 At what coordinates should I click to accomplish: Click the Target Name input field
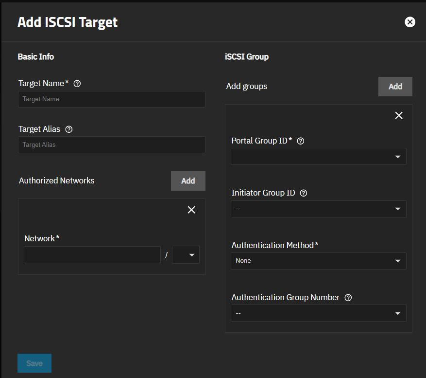tap(111, 99)
